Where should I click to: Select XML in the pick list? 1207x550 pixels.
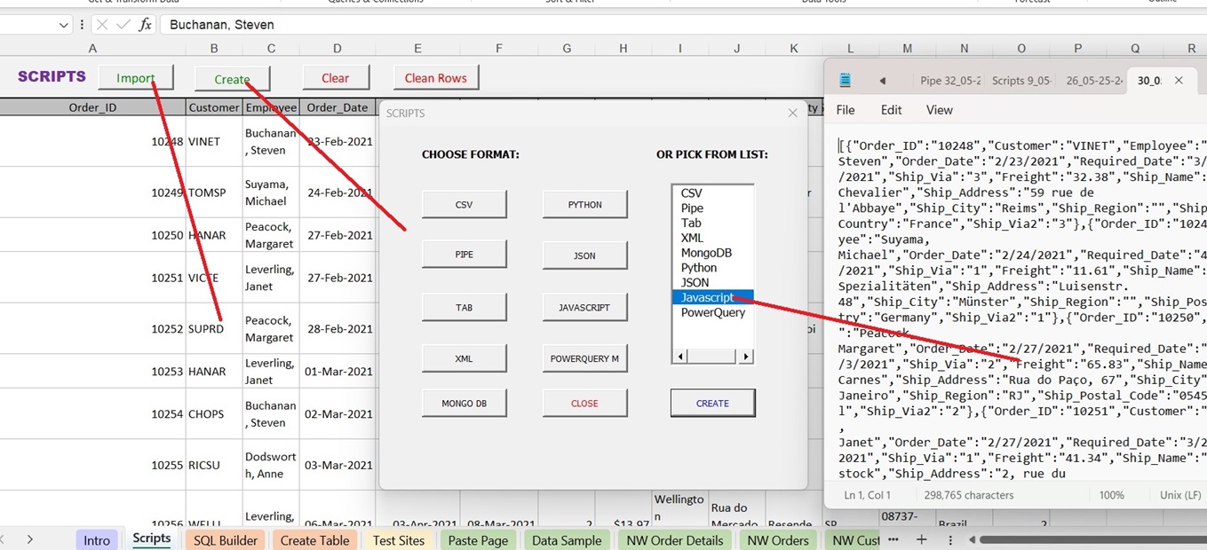713,238
